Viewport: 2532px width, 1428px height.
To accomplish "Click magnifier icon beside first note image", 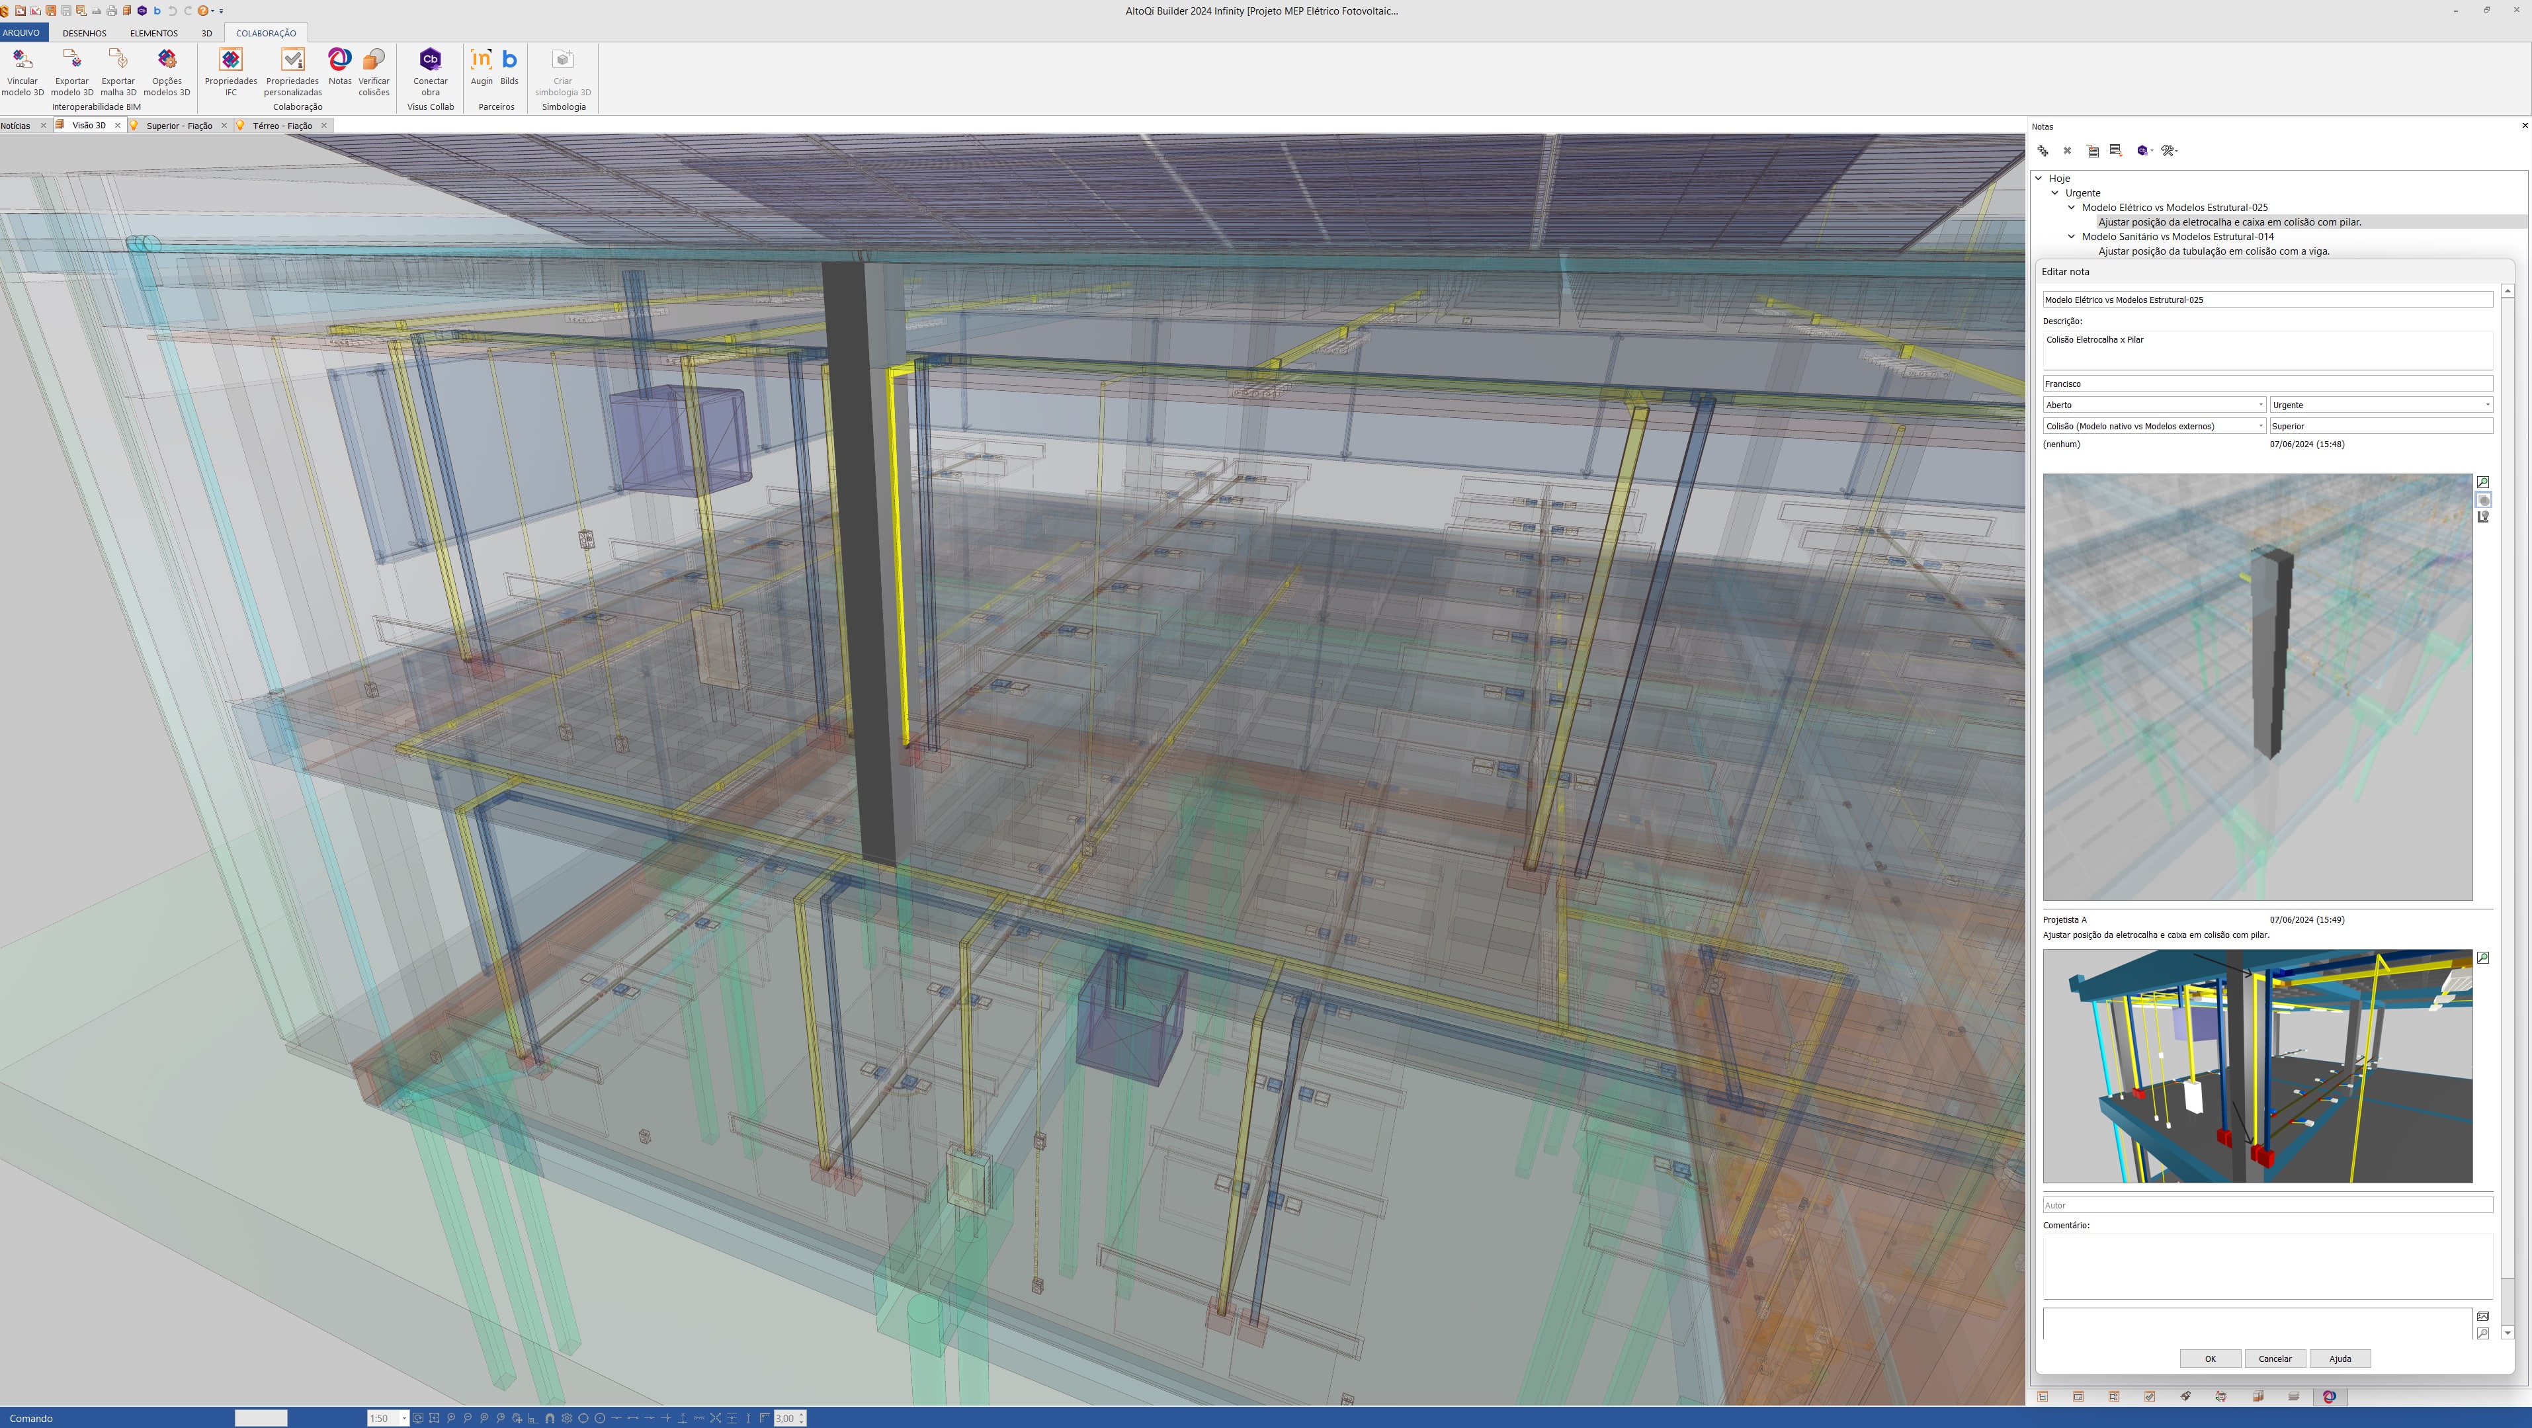I will pos(2483,483).
